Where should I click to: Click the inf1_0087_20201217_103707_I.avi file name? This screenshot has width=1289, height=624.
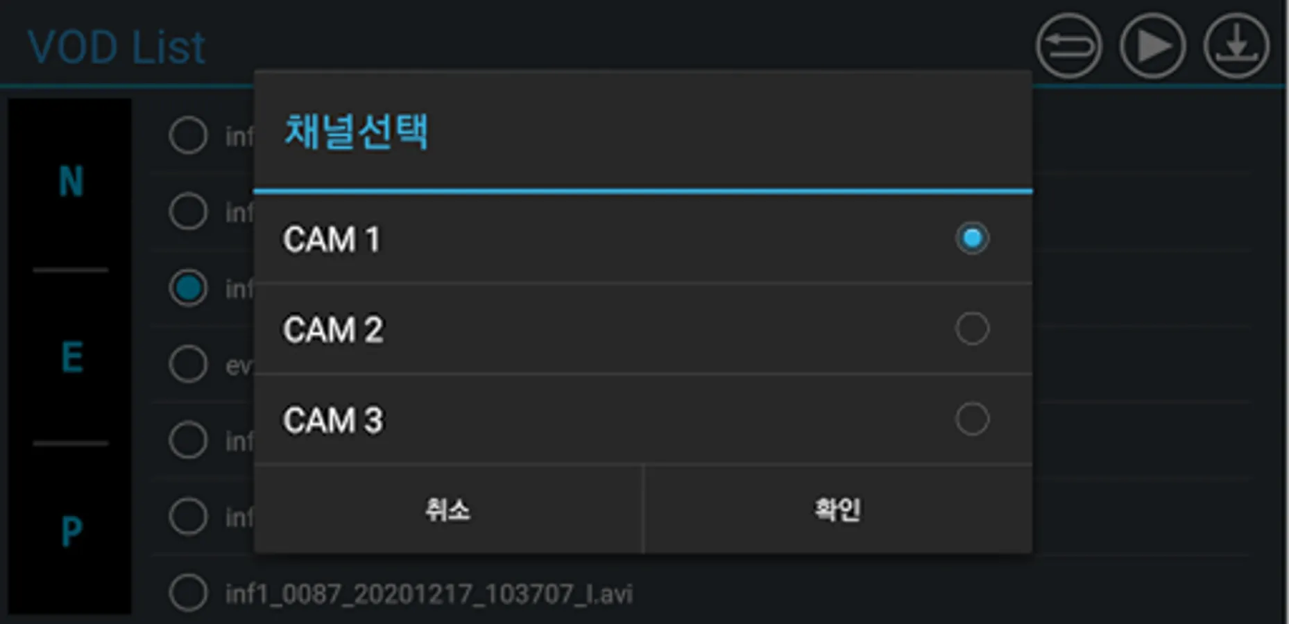point(429,594)
